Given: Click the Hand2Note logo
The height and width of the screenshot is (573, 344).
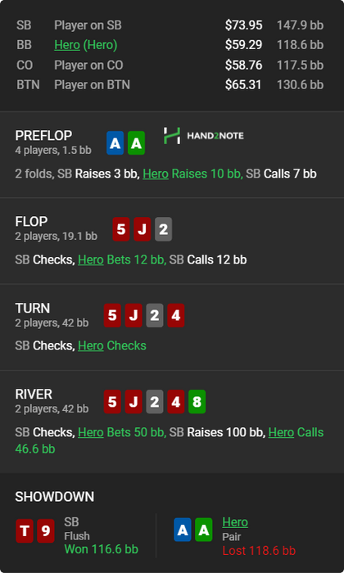Looking at the screenshot, I should click(204, 136).
